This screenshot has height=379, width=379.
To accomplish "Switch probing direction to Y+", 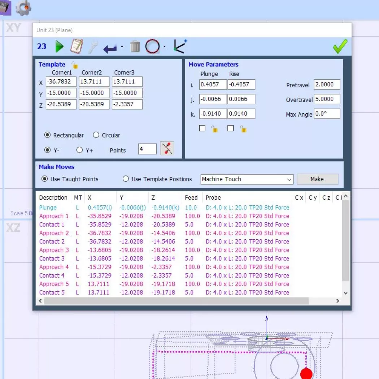I will [79, 151].
